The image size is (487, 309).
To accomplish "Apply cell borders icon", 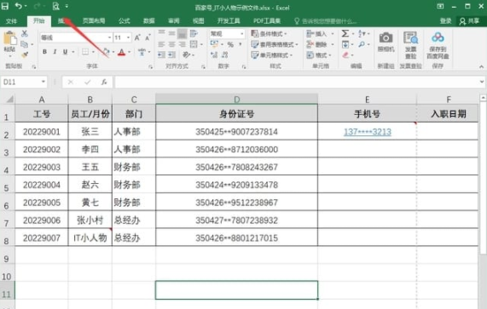I will coord(84,52).
